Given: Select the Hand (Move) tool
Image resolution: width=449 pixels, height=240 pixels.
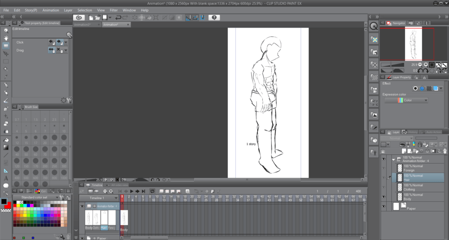Looking at the screenshot, I should point(6,38).
